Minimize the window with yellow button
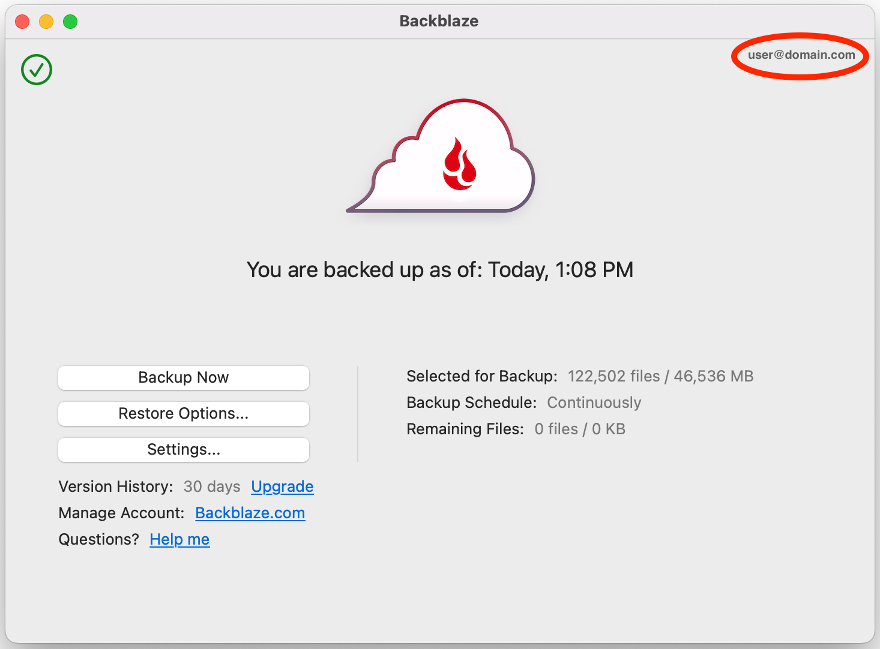880x649 pixels. click(46, 22)
